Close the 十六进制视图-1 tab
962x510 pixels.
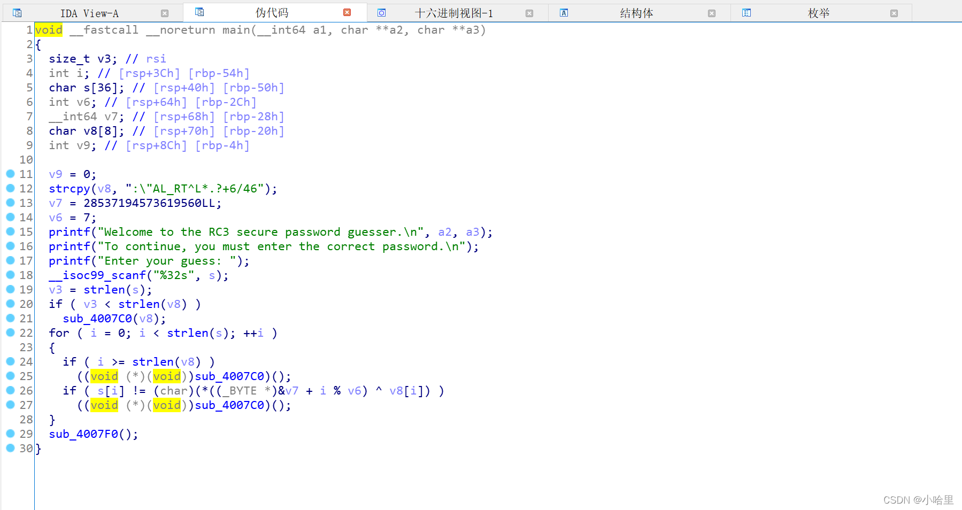click(529, 13)
